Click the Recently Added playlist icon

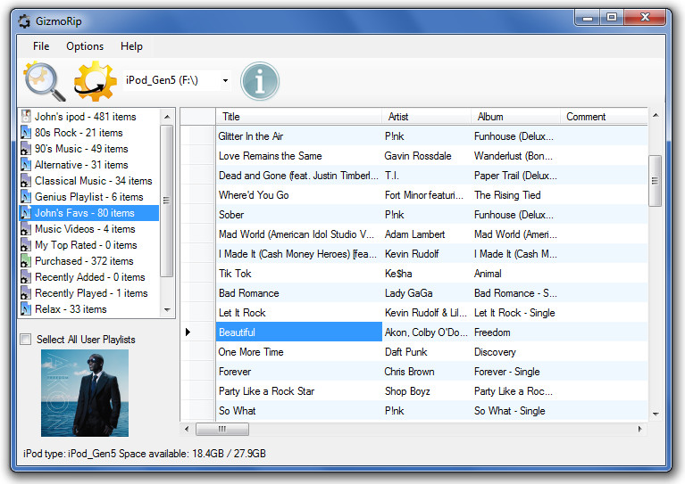click(26, 277)
